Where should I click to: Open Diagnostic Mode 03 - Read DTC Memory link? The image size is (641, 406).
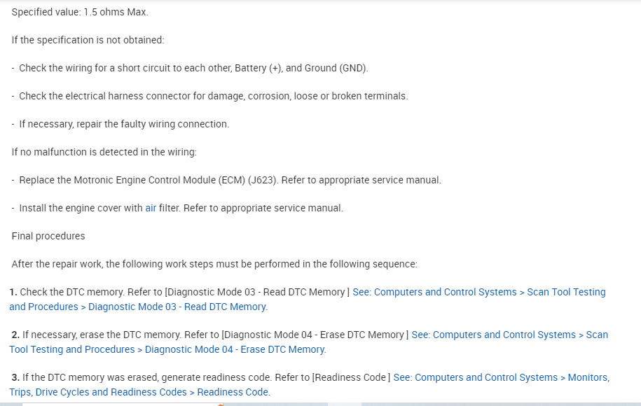point(478,292)
